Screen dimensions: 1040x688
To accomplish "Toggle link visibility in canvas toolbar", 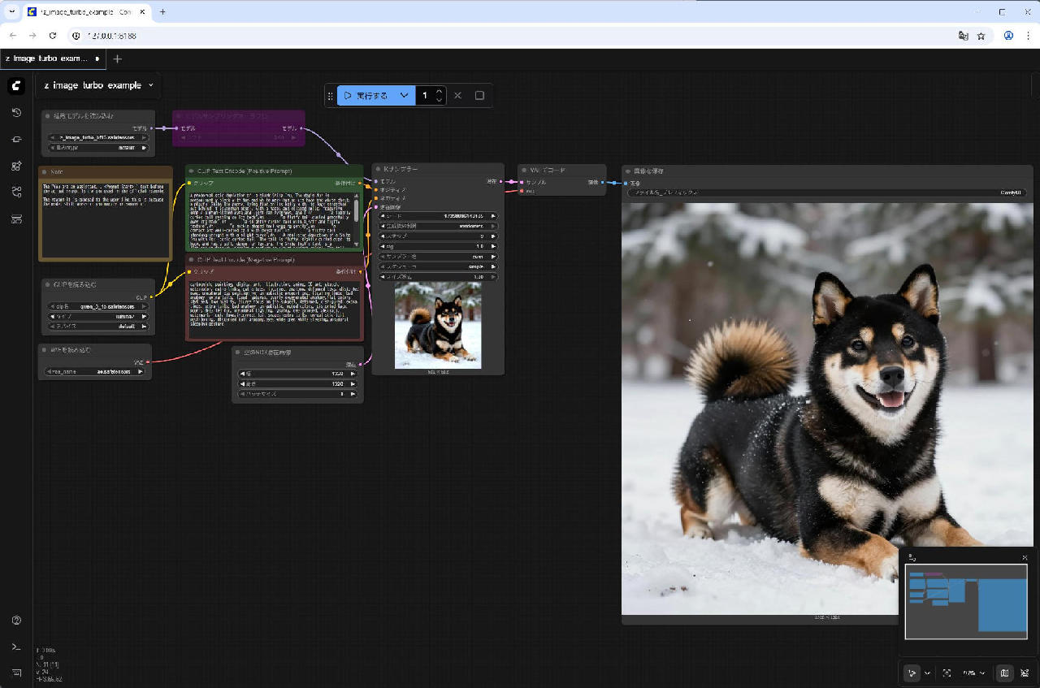I will (1025, 673).
